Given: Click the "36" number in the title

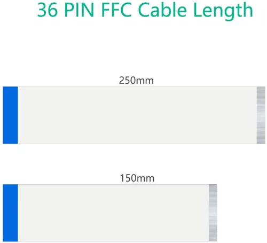Looking at the screenshot, I should pos(48,10).
